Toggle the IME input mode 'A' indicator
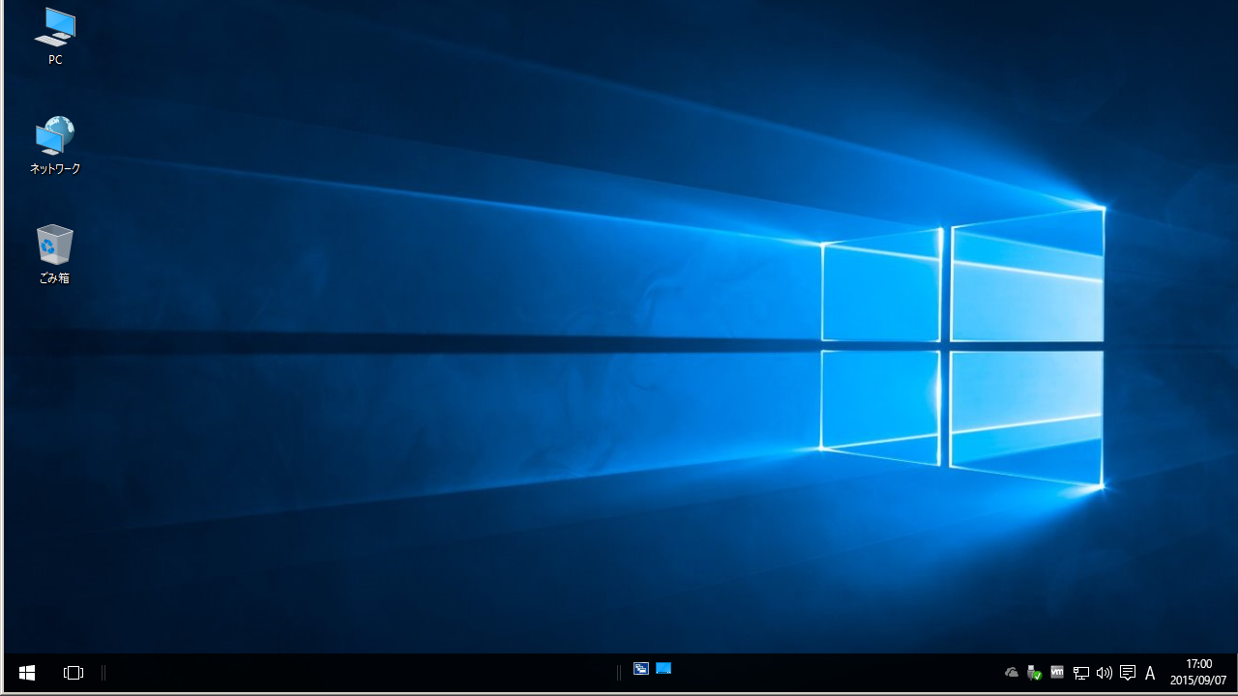Image resolution: width=1238 pixels, height=696 pixels. 1150,673
